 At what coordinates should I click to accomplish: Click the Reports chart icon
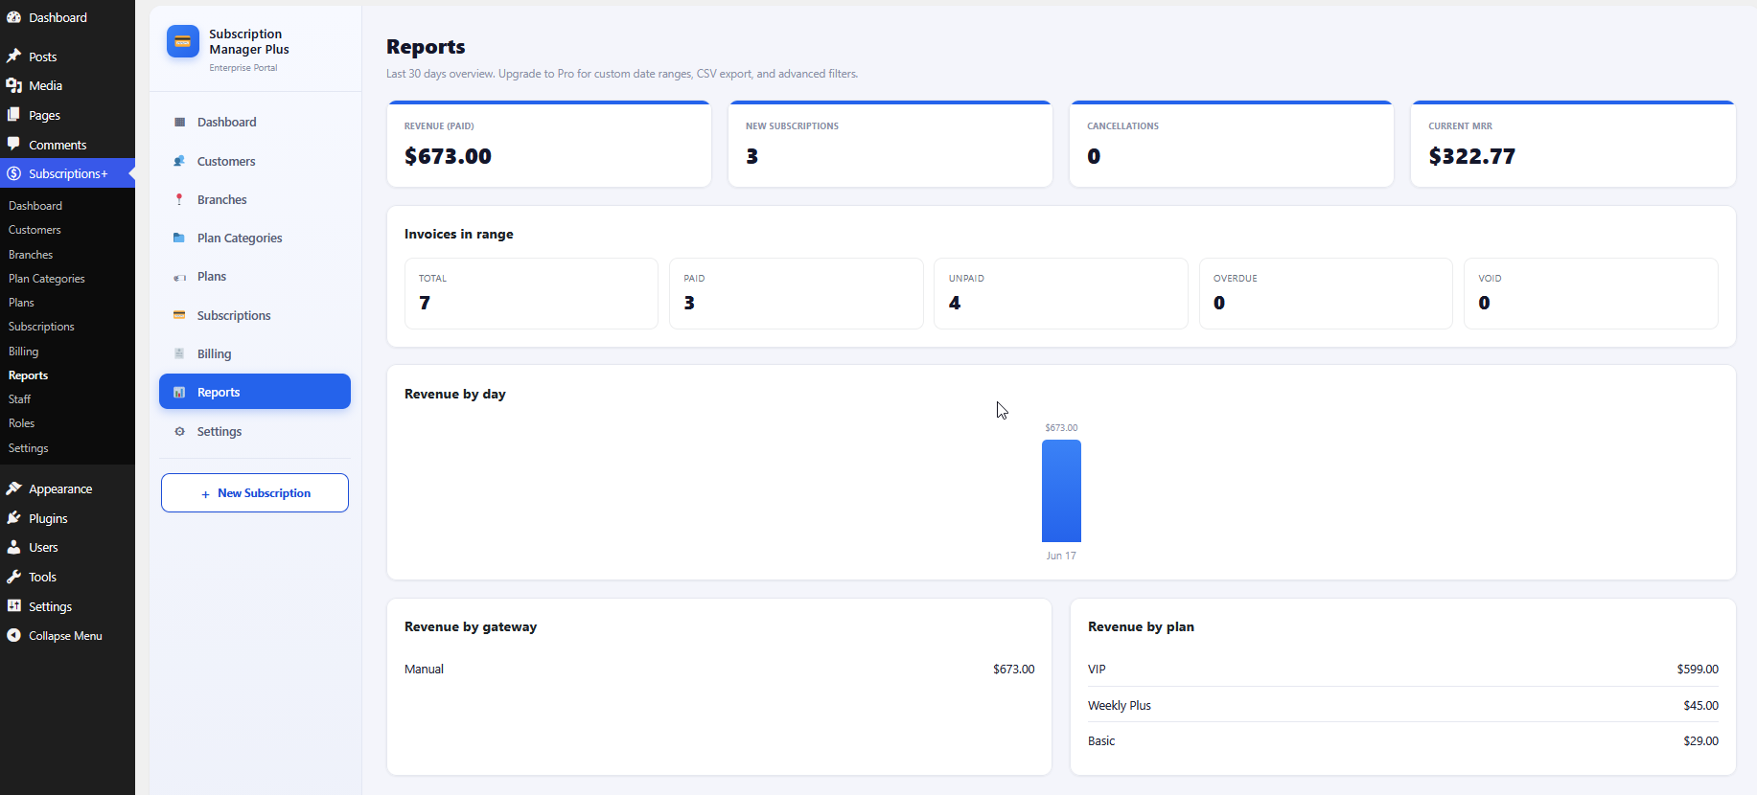[x=179, y=393]
